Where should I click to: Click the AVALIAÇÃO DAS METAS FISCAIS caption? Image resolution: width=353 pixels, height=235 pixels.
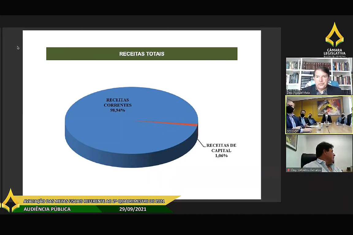(x=94, y=201)
